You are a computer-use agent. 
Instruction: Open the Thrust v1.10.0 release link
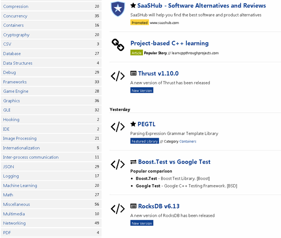[x=158, y=74]
